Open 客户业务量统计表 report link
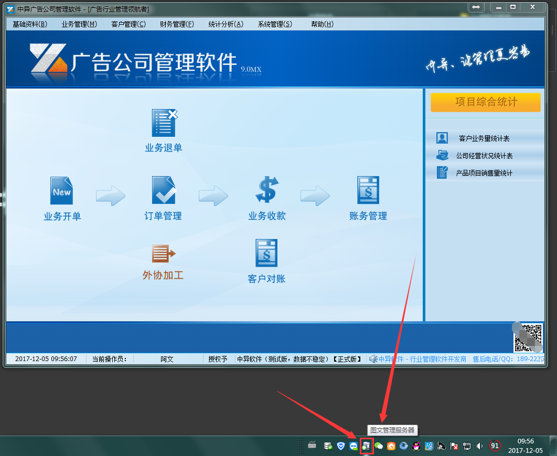Viewport: 557px width, 456px height. [484, 138]
